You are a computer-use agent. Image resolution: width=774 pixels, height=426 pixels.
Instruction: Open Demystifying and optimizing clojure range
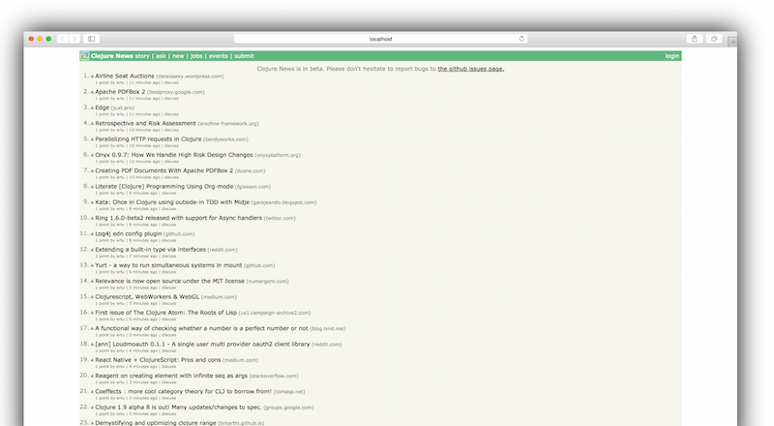(x=156, y=423)
